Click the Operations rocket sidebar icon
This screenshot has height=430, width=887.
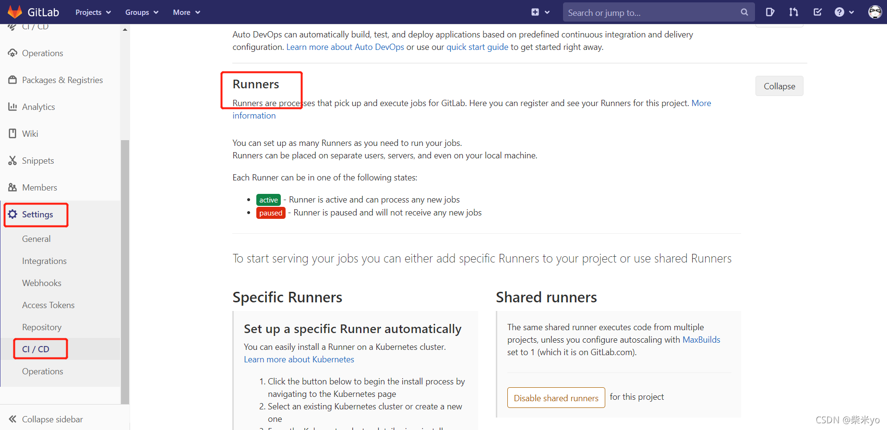[12, 53]
